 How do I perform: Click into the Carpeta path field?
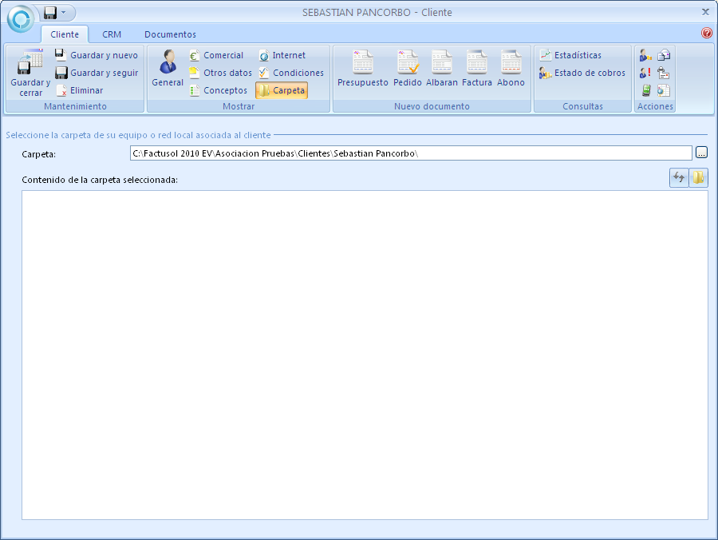pos(410,153)
